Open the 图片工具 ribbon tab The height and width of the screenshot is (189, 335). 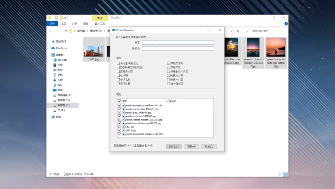(x=100, y=24)
